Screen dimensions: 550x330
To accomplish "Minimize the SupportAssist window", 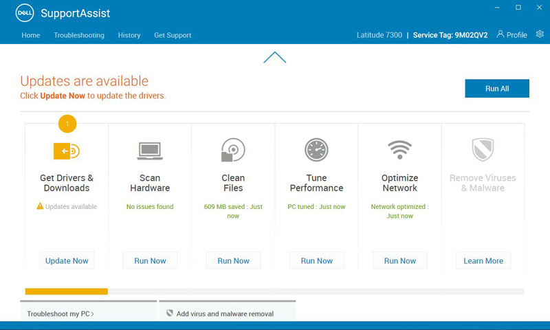I will tap(497, 8).
